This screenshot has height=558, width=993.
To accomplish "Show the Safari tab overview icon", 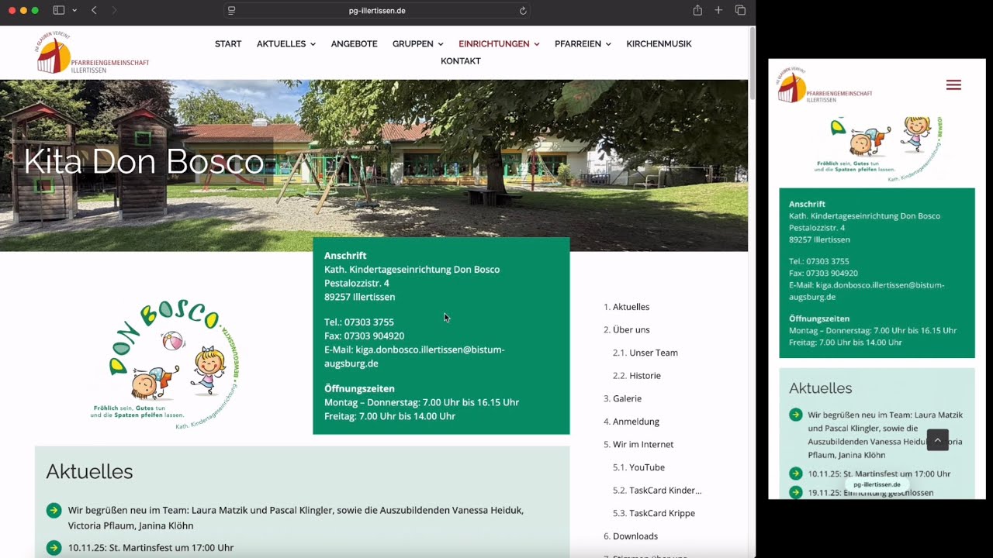I will (x=740, y=10).
